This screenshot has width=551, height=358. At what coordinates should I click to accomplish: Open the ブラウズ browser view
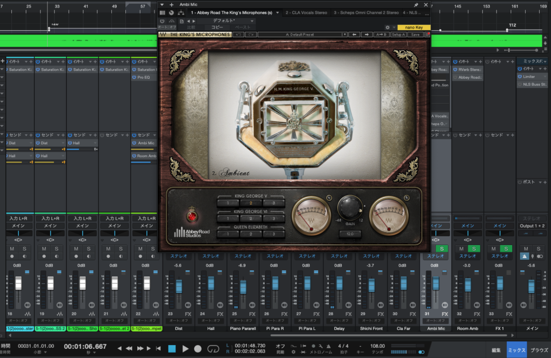[539, 350]
